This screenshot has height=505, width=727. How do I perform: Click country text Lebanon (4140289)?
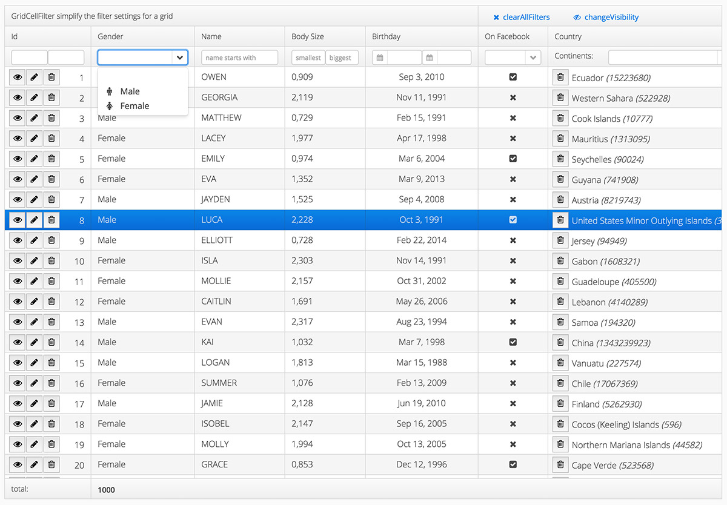pos(609,302)
